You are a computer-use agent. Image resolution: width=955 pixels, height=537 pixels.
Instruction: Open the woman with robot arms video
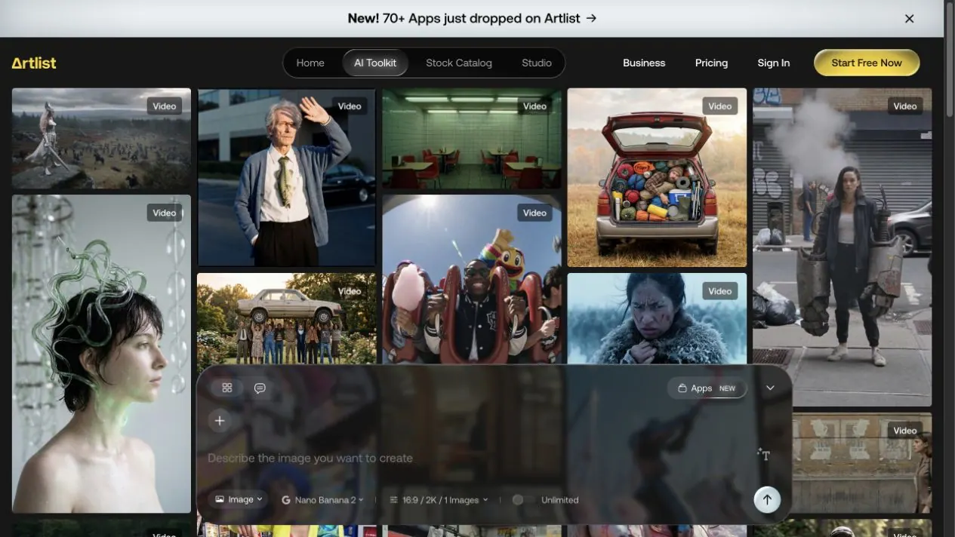[x=842, y=247]
